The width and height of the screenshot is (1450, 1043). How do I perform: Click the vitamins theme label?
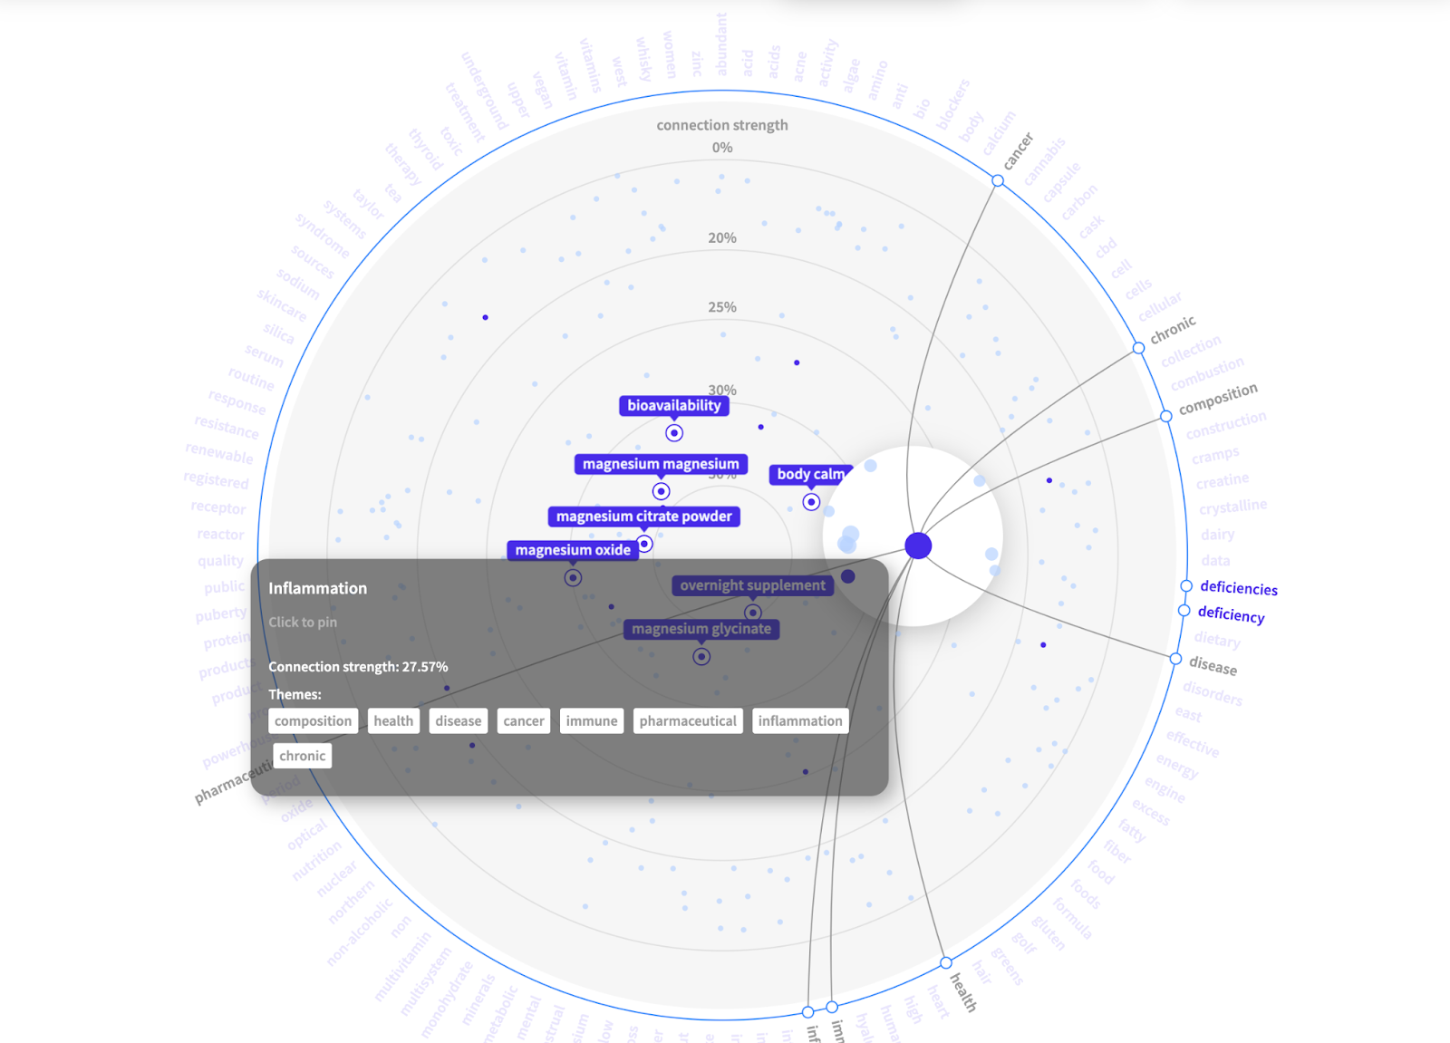591,65
